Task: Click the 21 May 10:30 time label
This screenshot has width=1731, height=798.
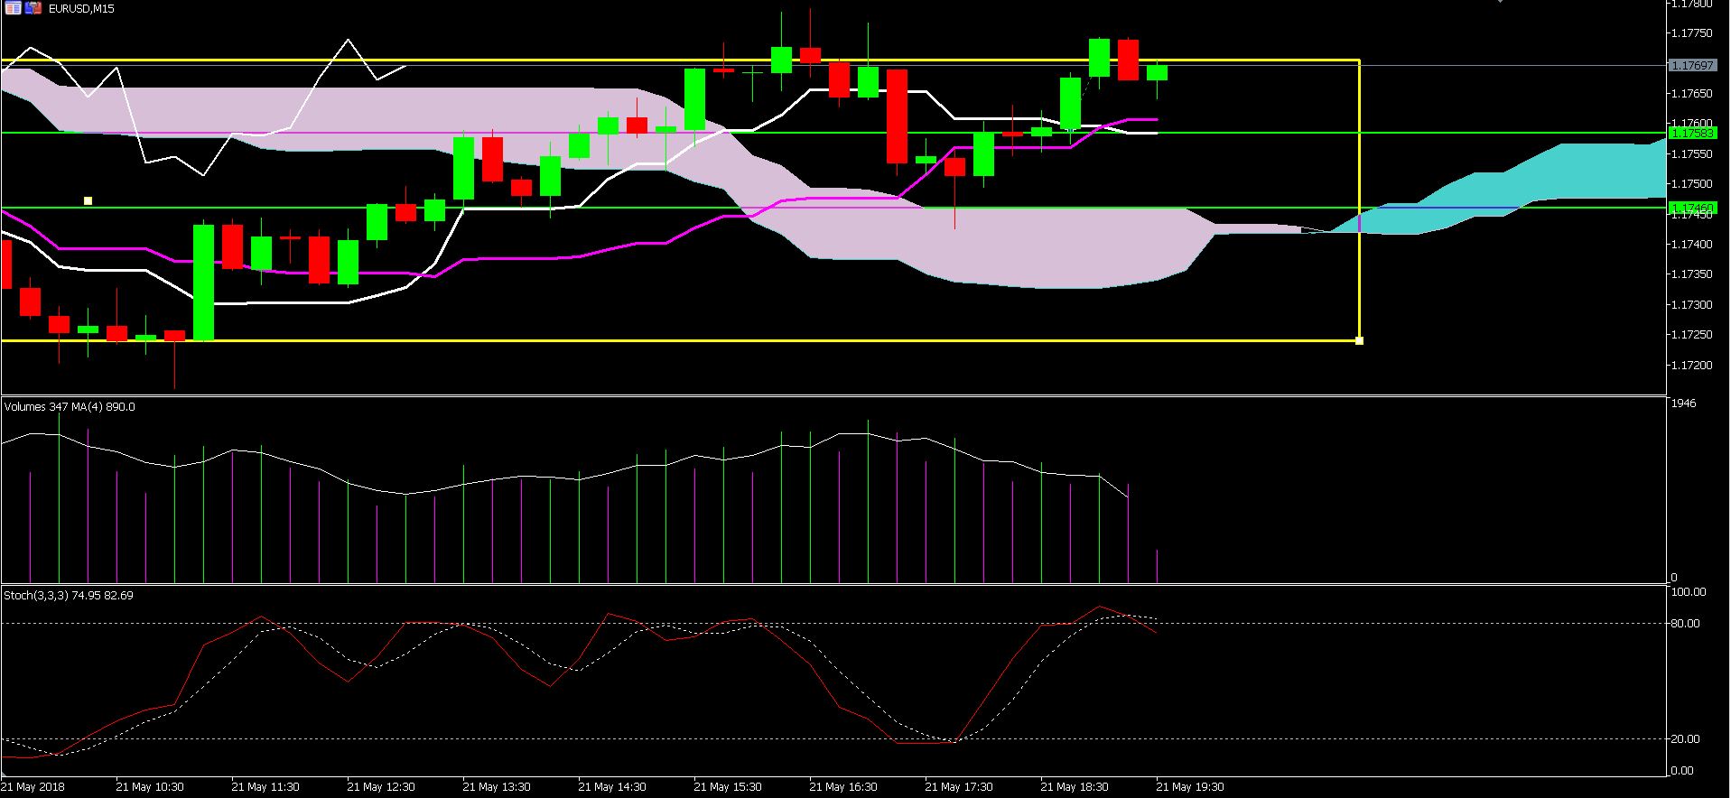Action: tap(150, 787)
